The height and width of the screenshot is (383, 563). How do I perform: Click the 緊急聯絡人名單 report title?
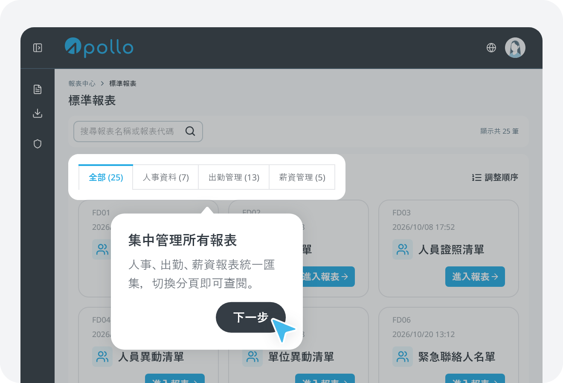[457, 357]
